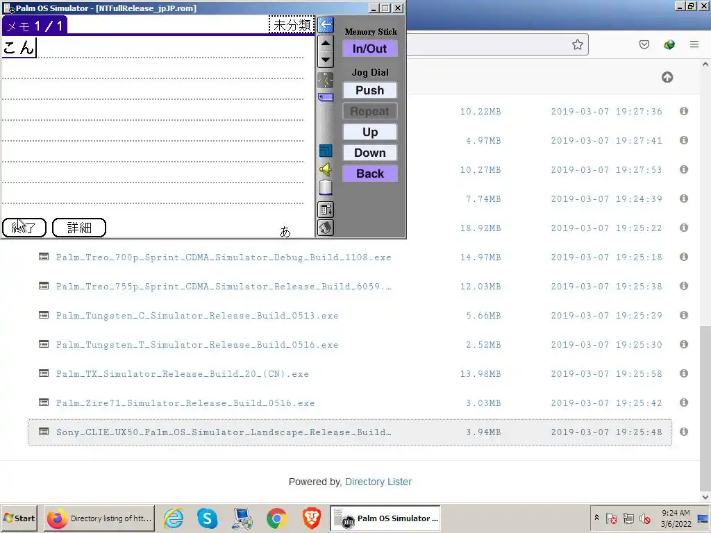Open the clock icon in the simulator sidebar
This screenshot has width=711, height=533.
326,81
